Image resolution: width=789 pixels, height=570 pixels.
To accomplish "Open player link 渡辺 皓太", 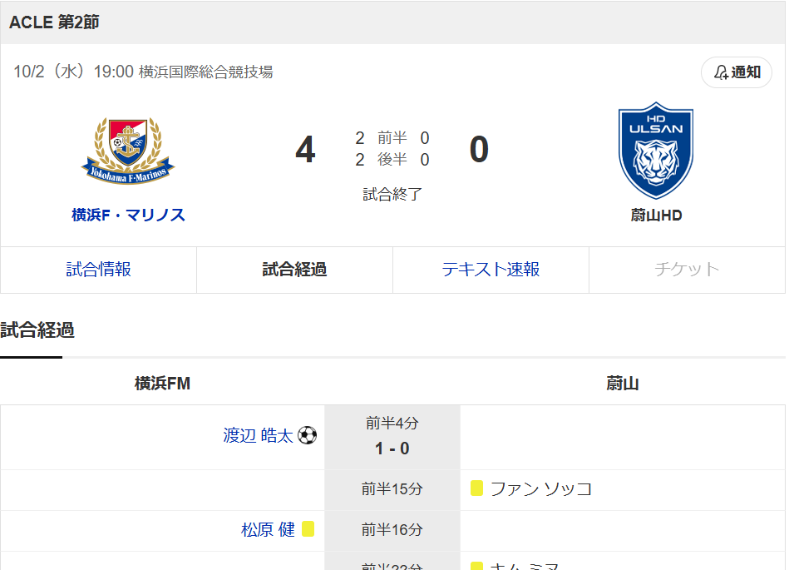I will 258,435.
